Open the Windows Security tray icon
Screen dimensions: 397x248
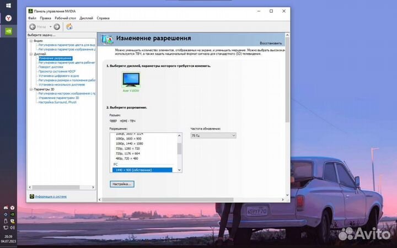tap(12, 221)
